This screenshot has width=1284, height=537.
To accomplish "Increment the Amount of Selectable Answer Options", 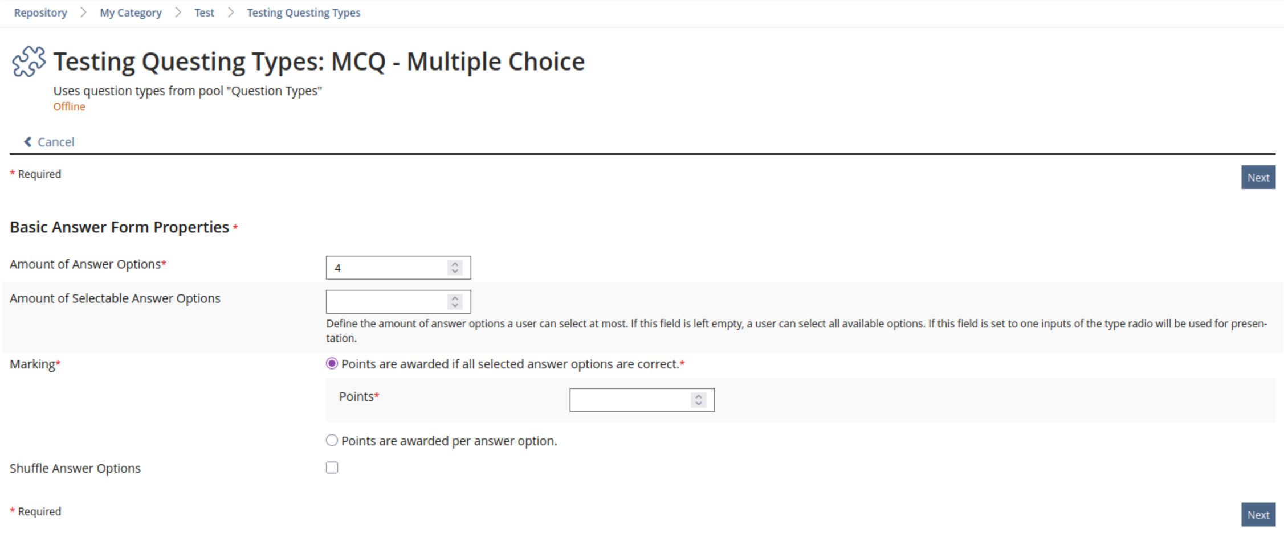I will tap(455, 298).
